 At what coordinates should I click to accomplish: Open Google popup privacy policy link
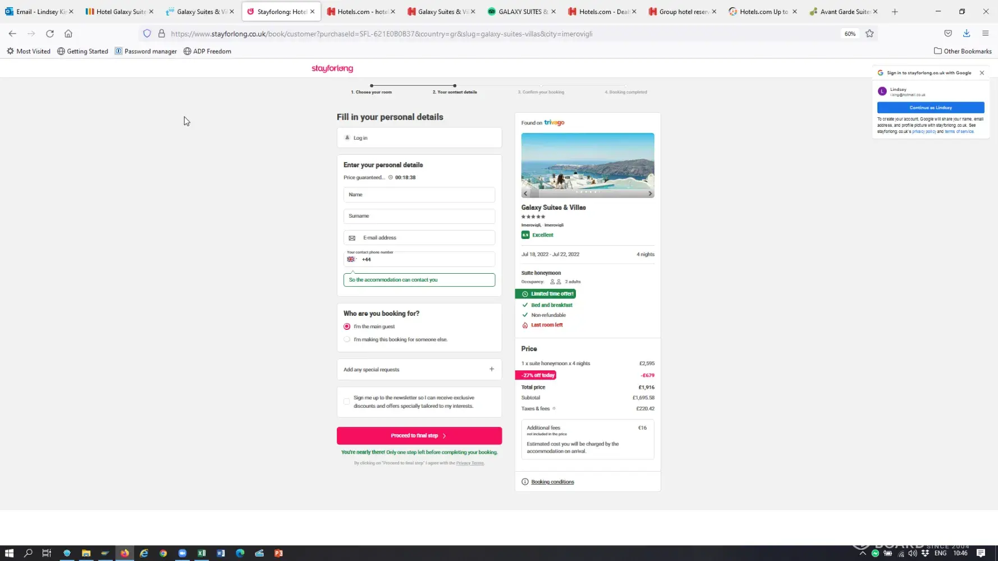point(924,132)
